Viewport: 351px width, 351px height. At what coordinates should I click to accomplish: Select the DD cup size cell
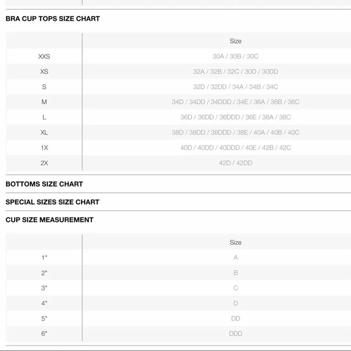click(236, 318)
